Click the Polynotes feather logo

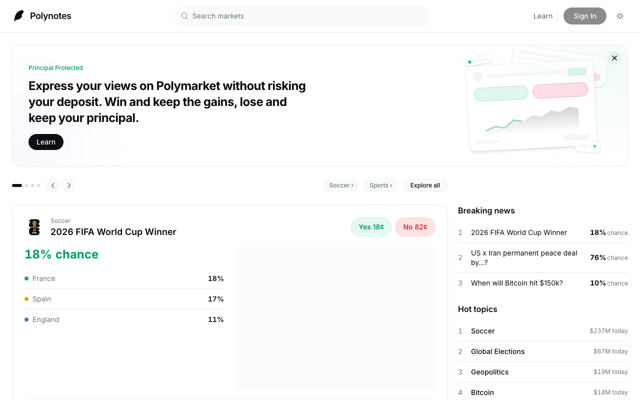tap(19, 16)
